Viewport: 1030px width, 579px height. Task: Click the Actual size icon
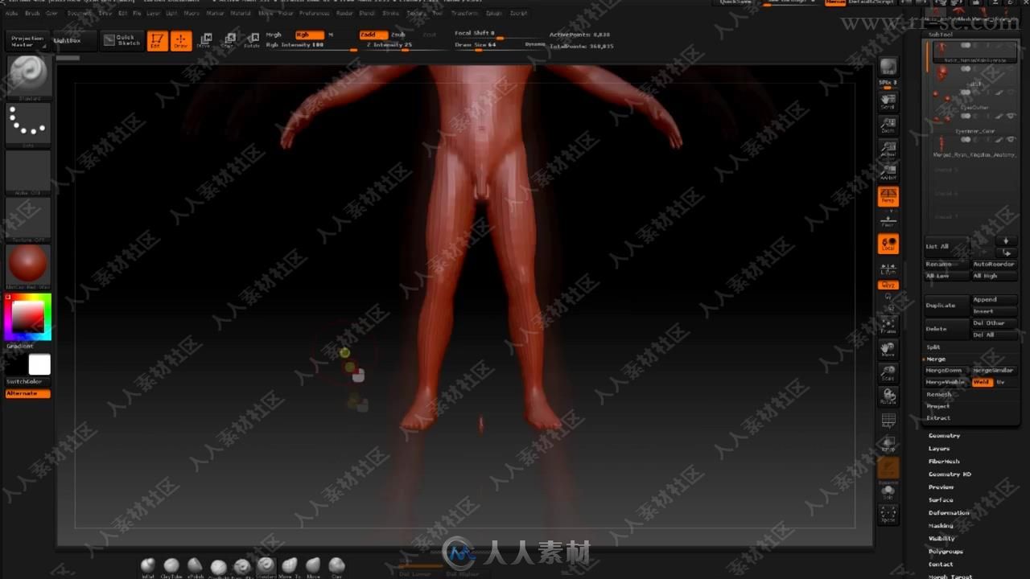click(x=888, y=149)
